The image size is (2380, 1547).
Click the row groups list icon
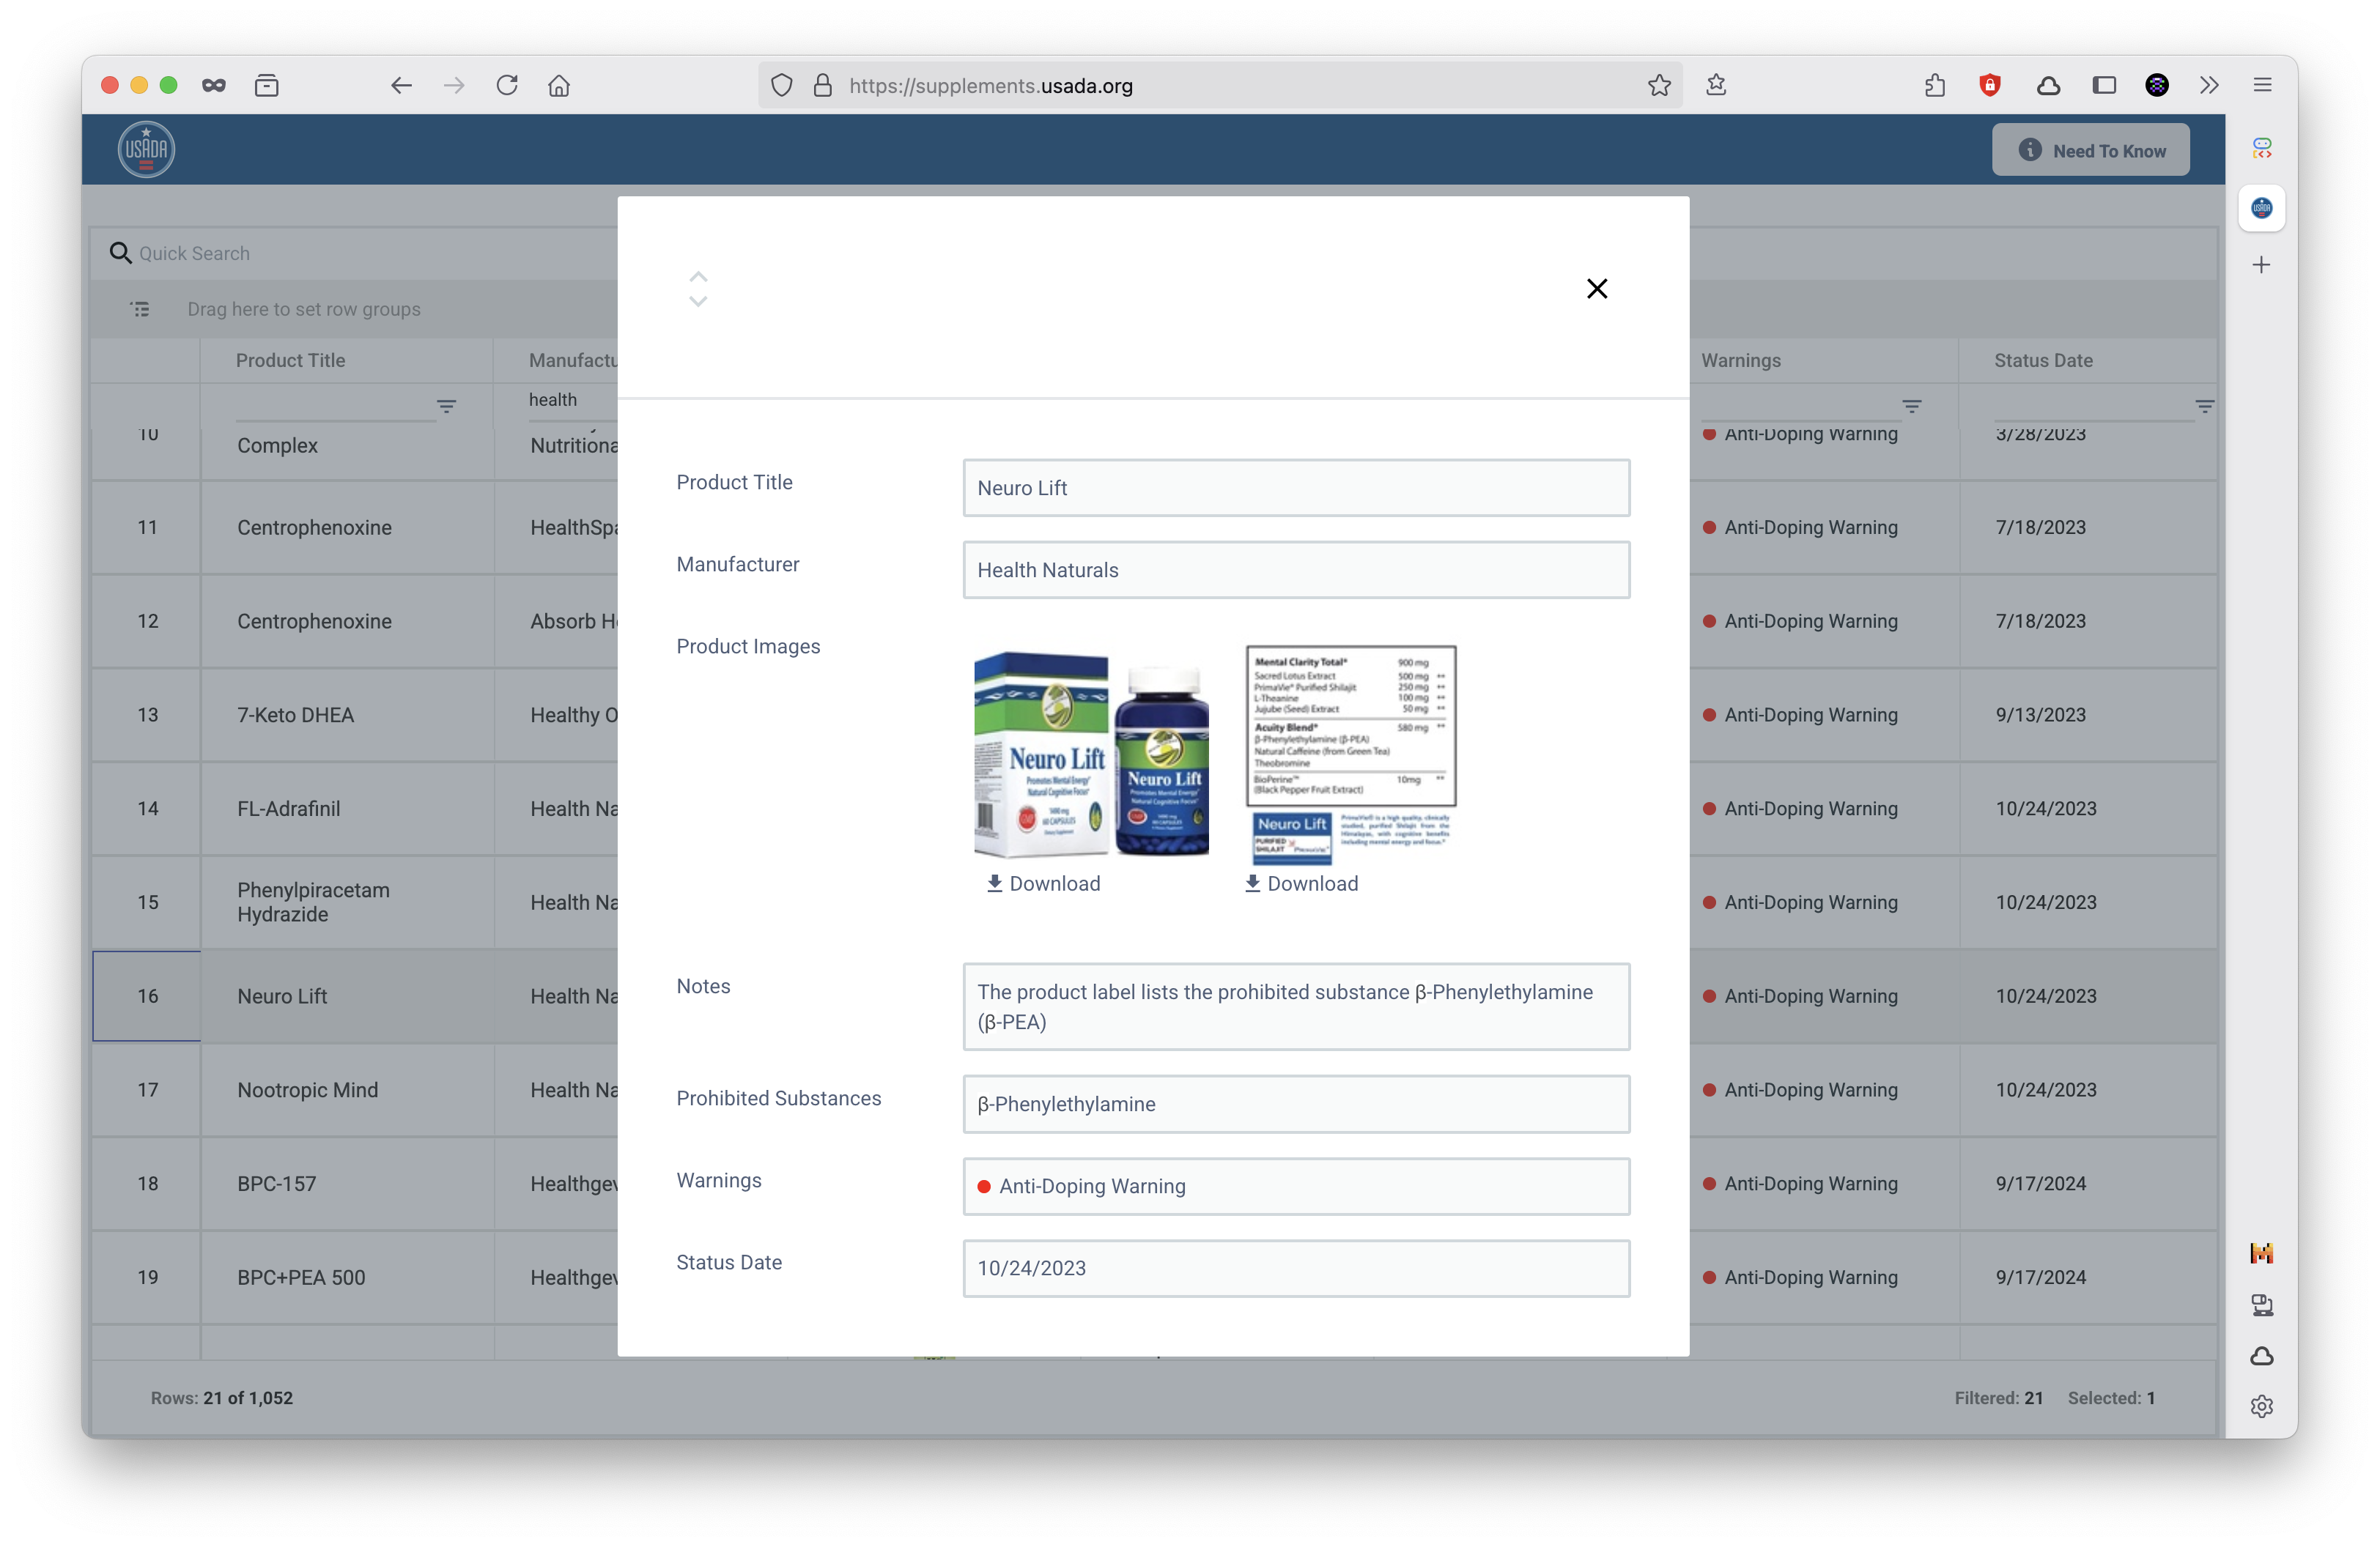tap(140, 310)
